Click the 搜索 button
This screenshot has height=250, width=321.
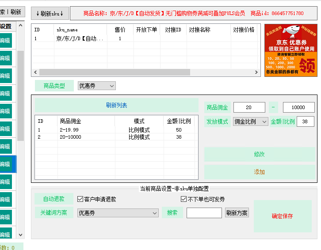pos(172,212)
